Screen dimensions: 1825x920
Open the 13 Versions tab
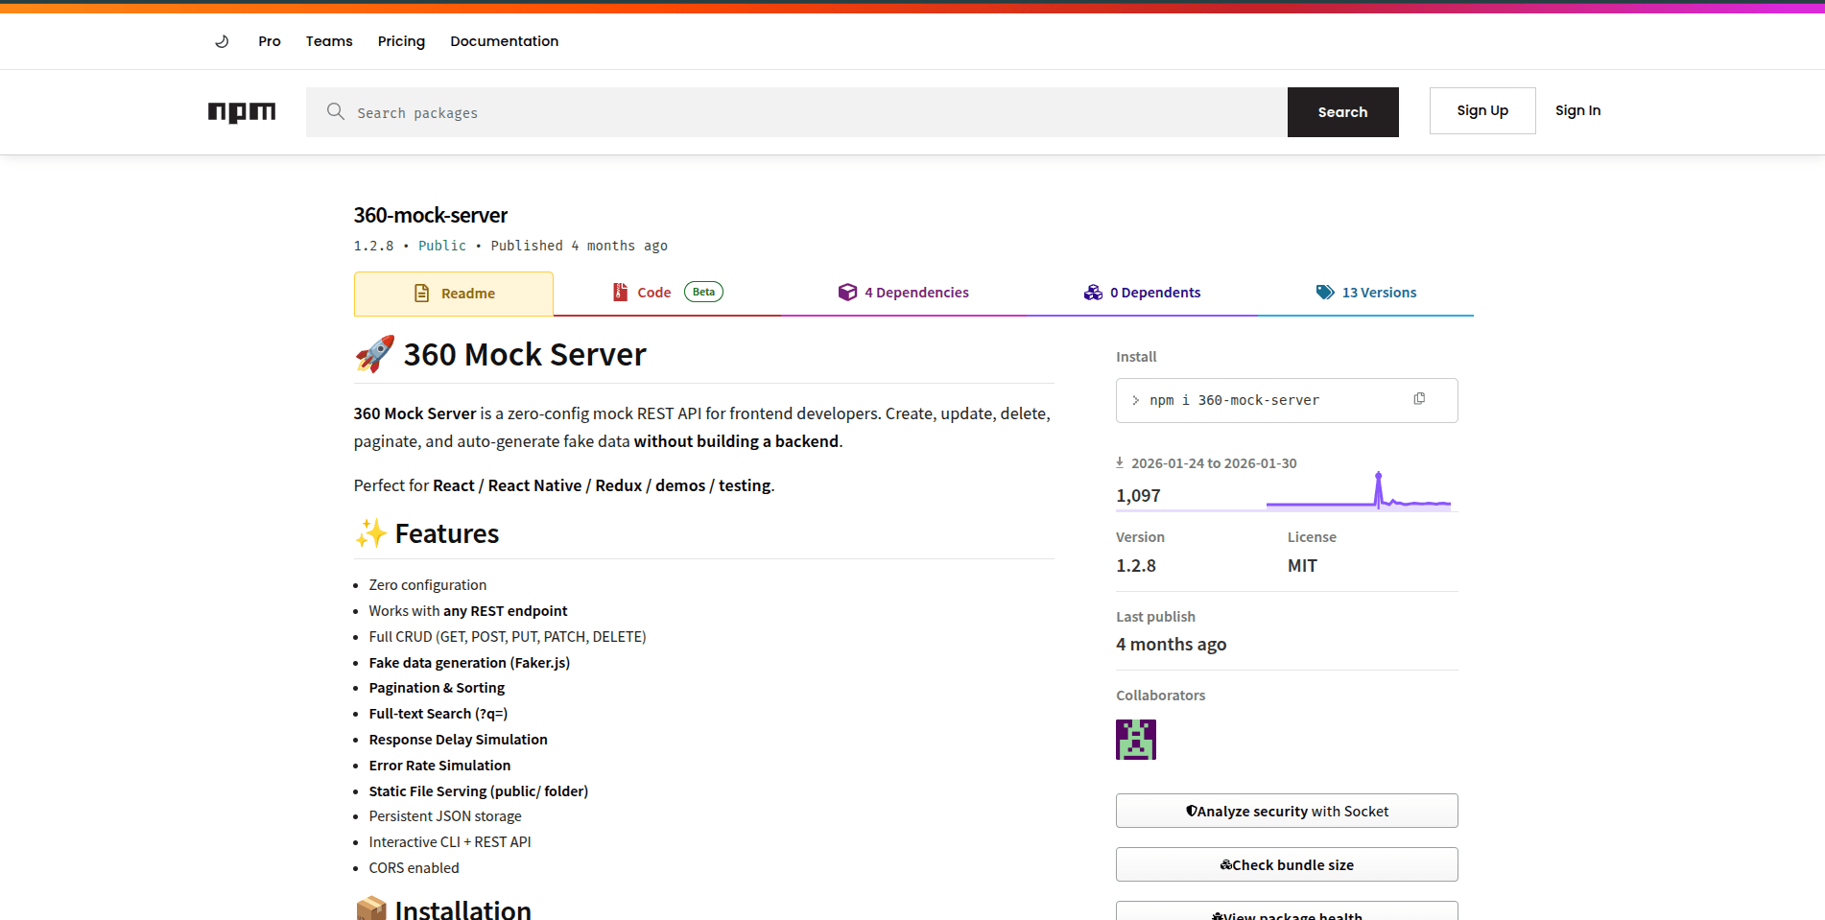coord(1365,293)
